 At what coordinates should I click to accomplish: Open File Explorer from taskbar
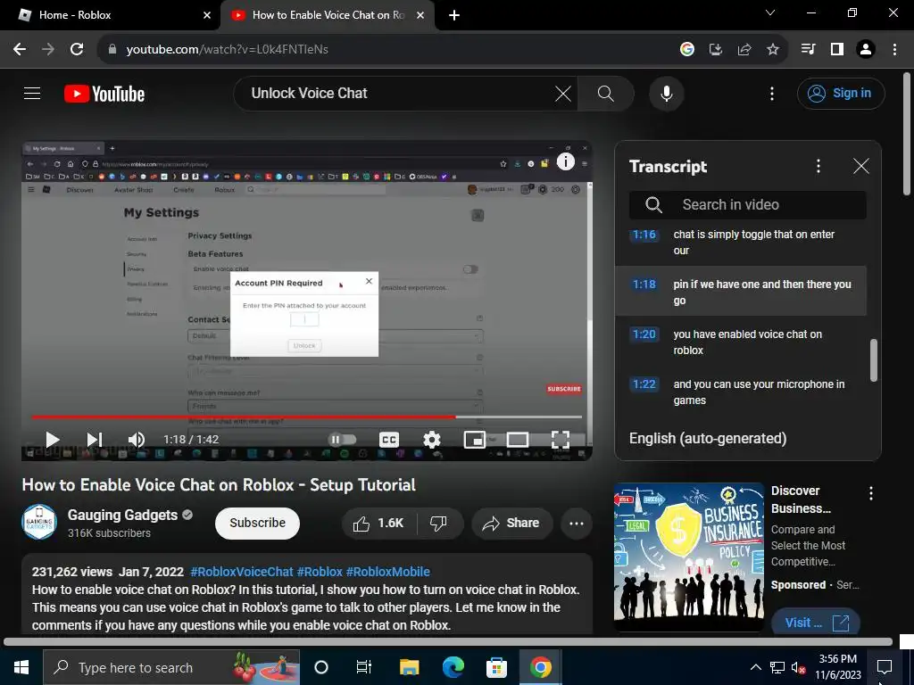pos(409,667)
